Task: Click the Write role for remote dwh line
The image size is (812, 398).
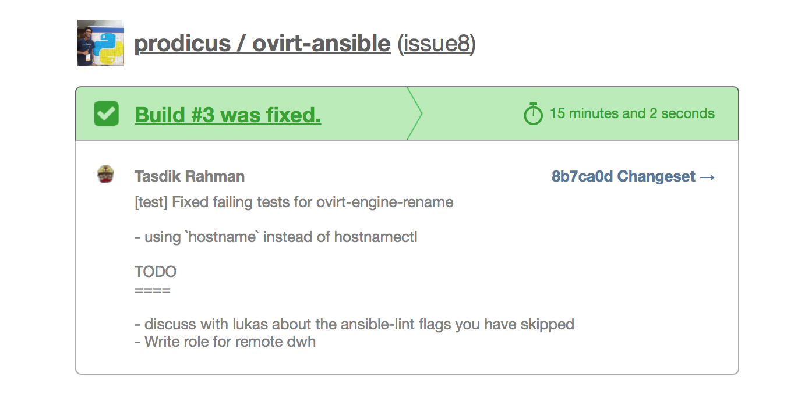Action: (x=225, y=342)
